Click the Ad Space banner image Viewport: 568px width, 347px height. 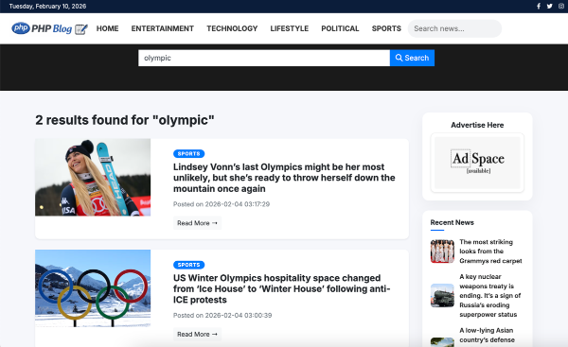477,163
